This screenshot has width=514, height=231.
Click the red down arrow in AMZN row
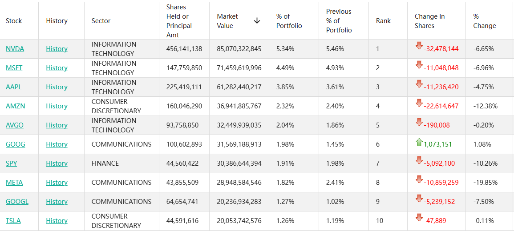pyautogui.click(x=419, y=103)
